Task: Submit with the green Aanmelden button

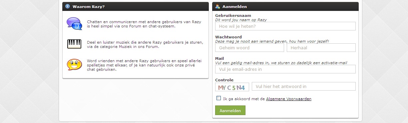Action: [230, 111]
